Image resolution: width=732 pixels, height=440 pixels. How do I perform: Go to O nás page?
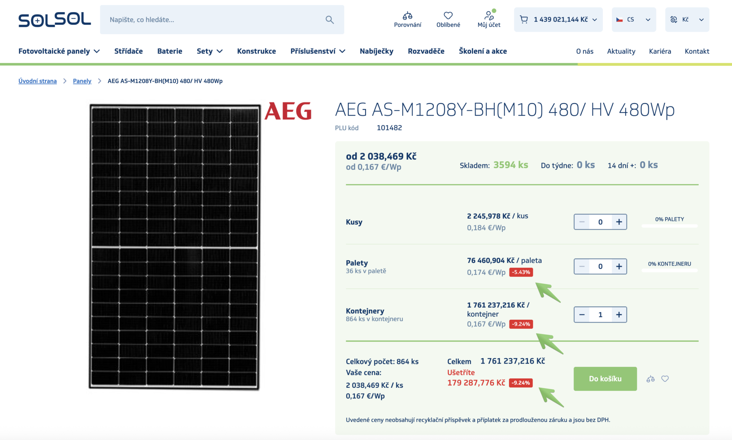pyautogui.click(x=585, y=51)
